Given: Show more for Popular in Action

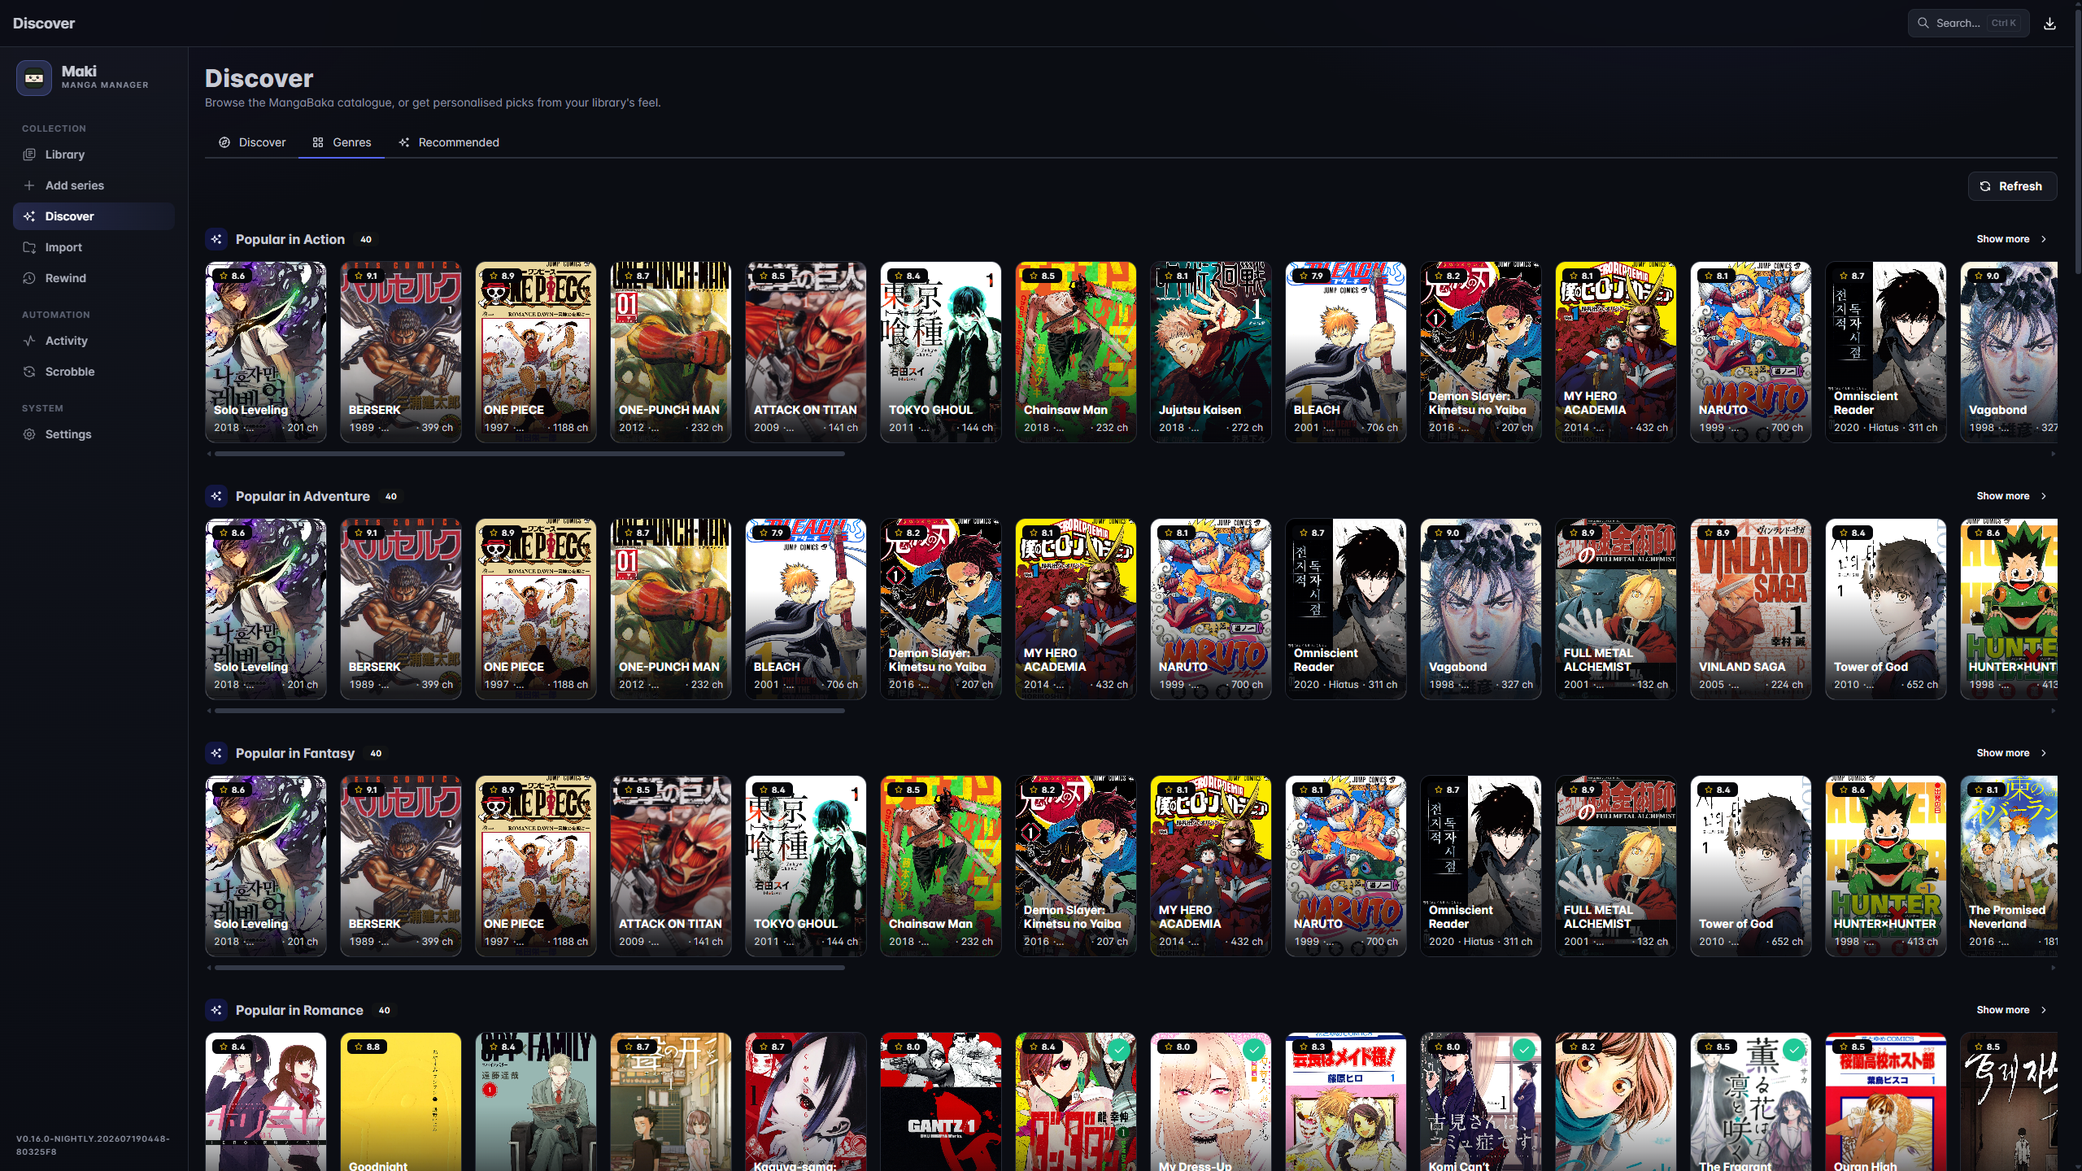Looking at the screenshot, I should coord(2011,239).
